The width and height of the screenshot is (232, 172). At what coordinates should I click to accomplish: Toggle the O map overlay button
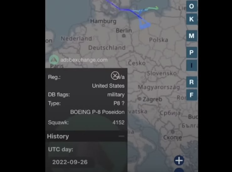click(192, 6)
